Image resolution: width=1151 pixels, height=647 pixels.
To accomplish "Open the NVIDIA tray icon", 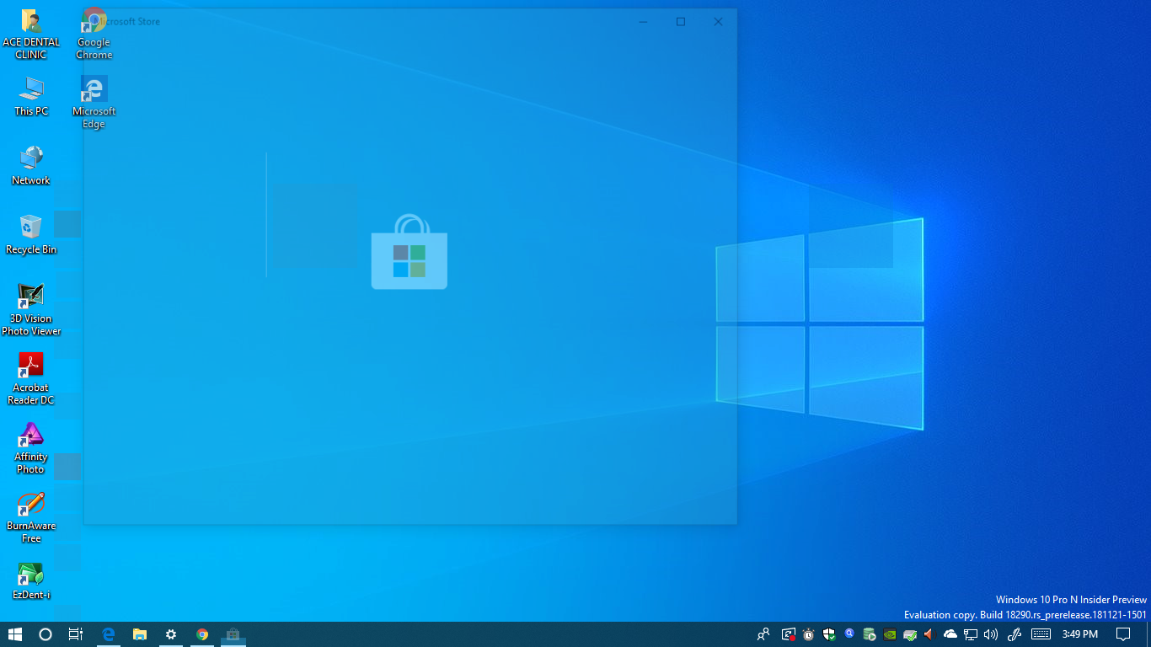I will 890,634.
